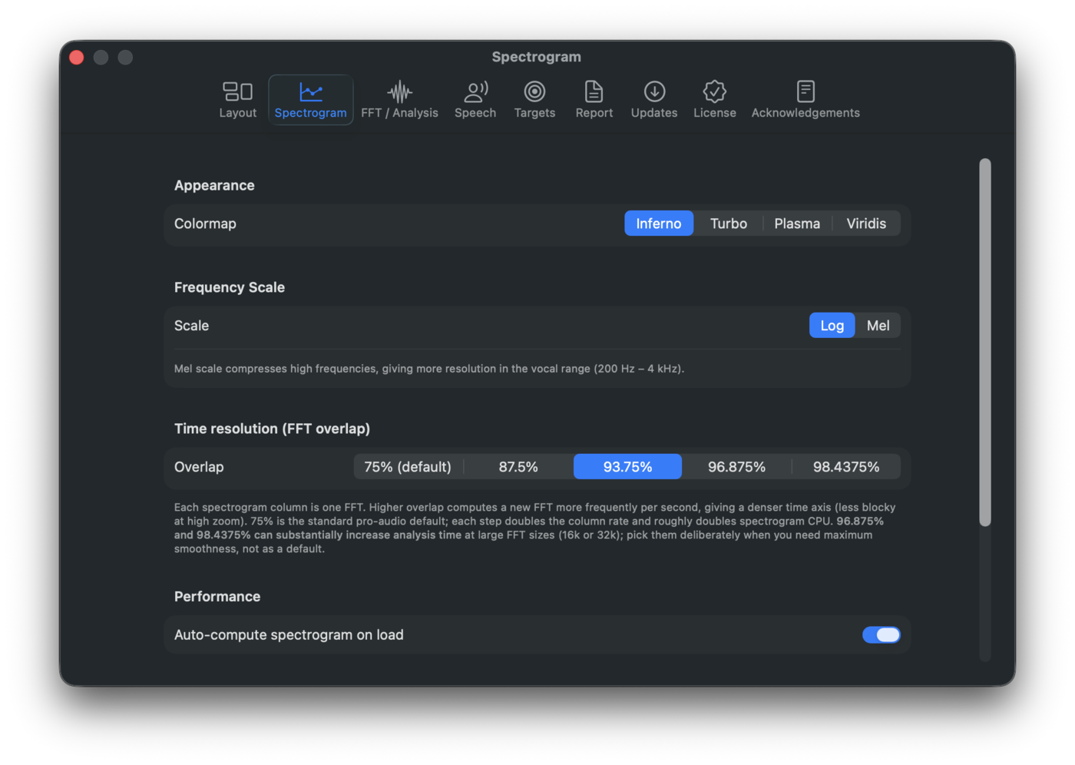The image size is (1075, 765).
Task: Choose the Viridis colormap
Action: click(866, 224)
